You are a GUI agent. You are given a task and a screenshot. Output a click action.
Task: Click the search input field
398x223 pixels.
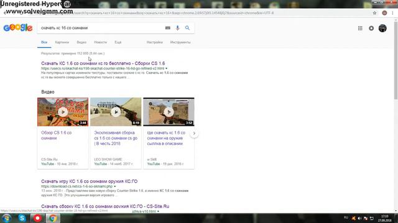click(x=101, y=28)
